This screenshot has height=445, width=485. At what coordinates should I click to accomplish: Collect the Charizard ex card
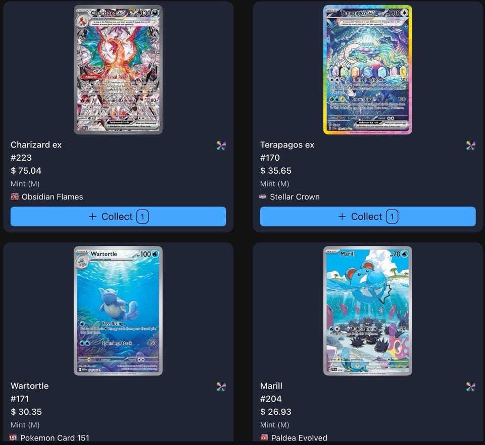click(118, 217)
